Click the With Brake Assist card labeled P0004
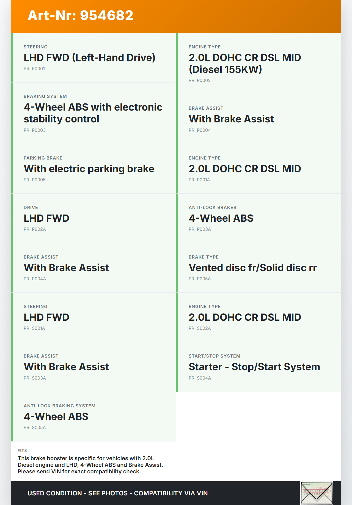The width and height of the screenshot is (352, 505). coord(258,119)
